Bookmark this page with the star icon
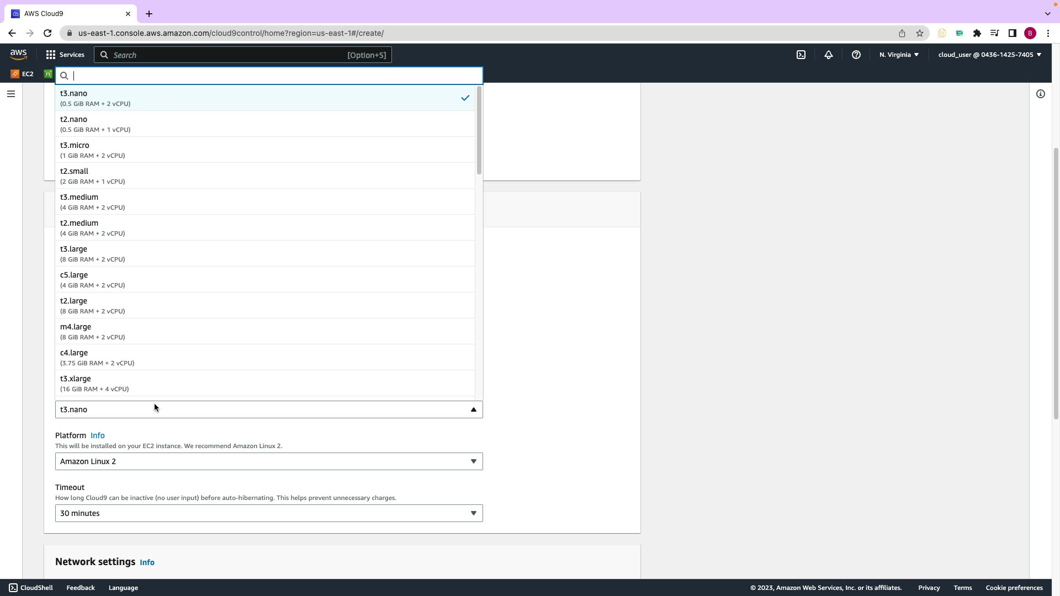1060x596 pixels. click(920, 33)
